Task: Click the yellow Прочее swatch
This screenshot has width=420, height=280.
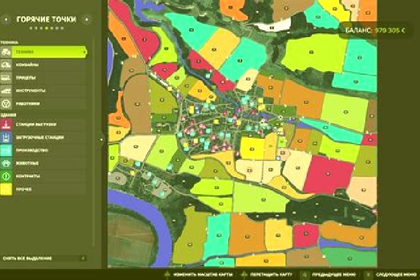Action: point(6,189)
